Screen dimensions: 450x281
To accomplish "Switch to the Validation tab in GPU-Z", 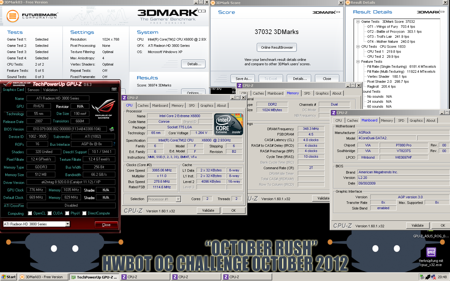I will tap(50, 90).
